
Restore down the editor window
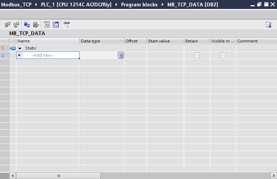pyautogui.click(x=259, y=4)
